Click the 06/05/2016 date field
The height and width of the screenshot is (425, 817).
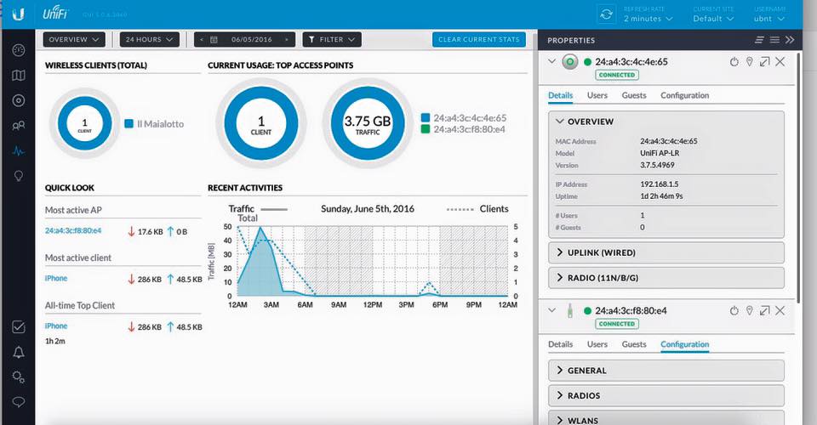[x=252, y=40]
